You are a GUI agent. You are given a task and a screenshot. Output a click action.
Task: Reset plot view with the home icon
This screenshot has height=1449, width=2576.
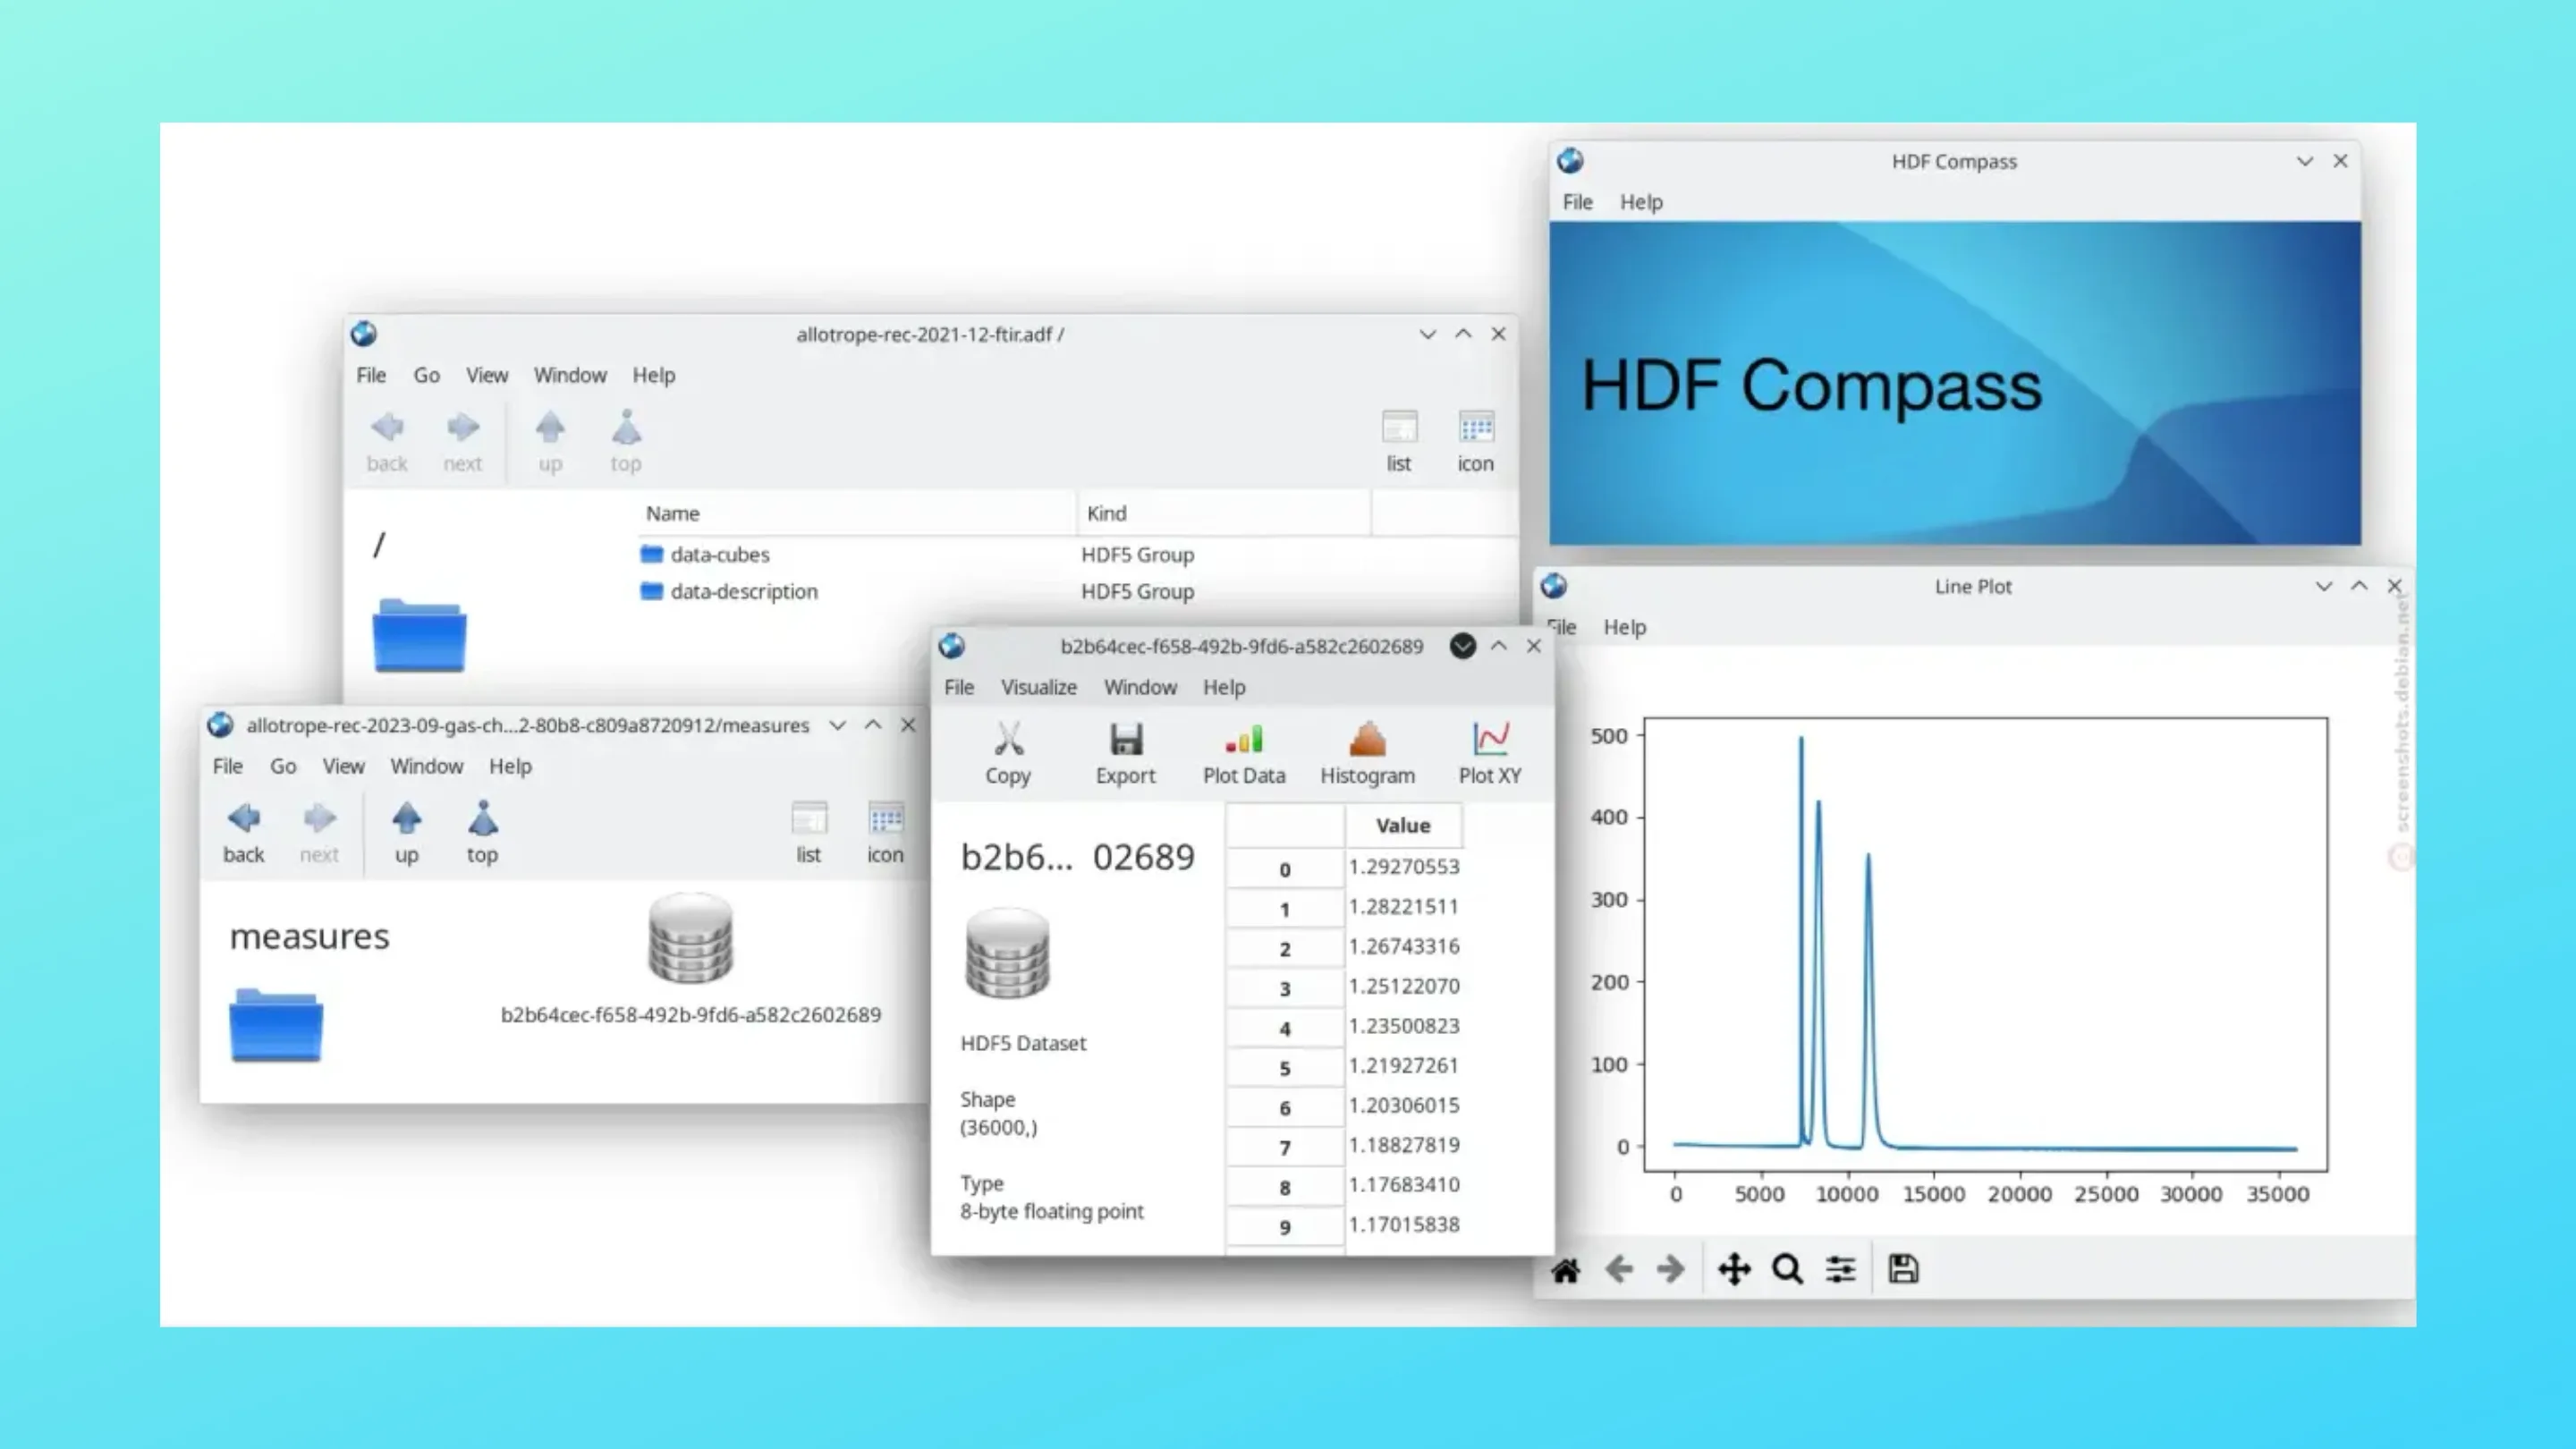point(1566,1270)
